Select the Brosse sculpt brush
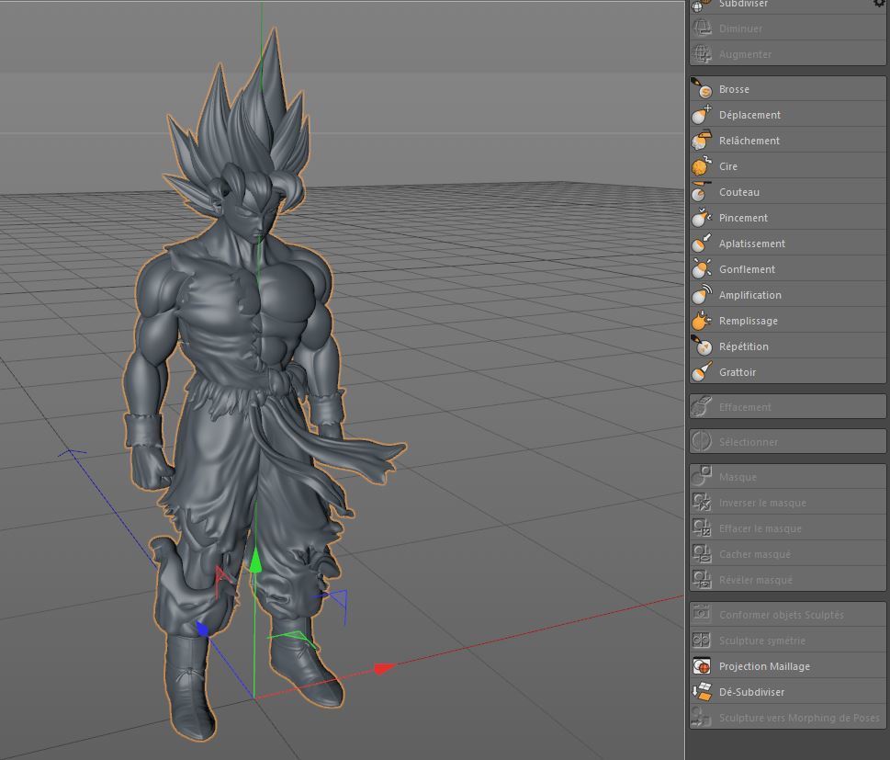 point(787,89)
